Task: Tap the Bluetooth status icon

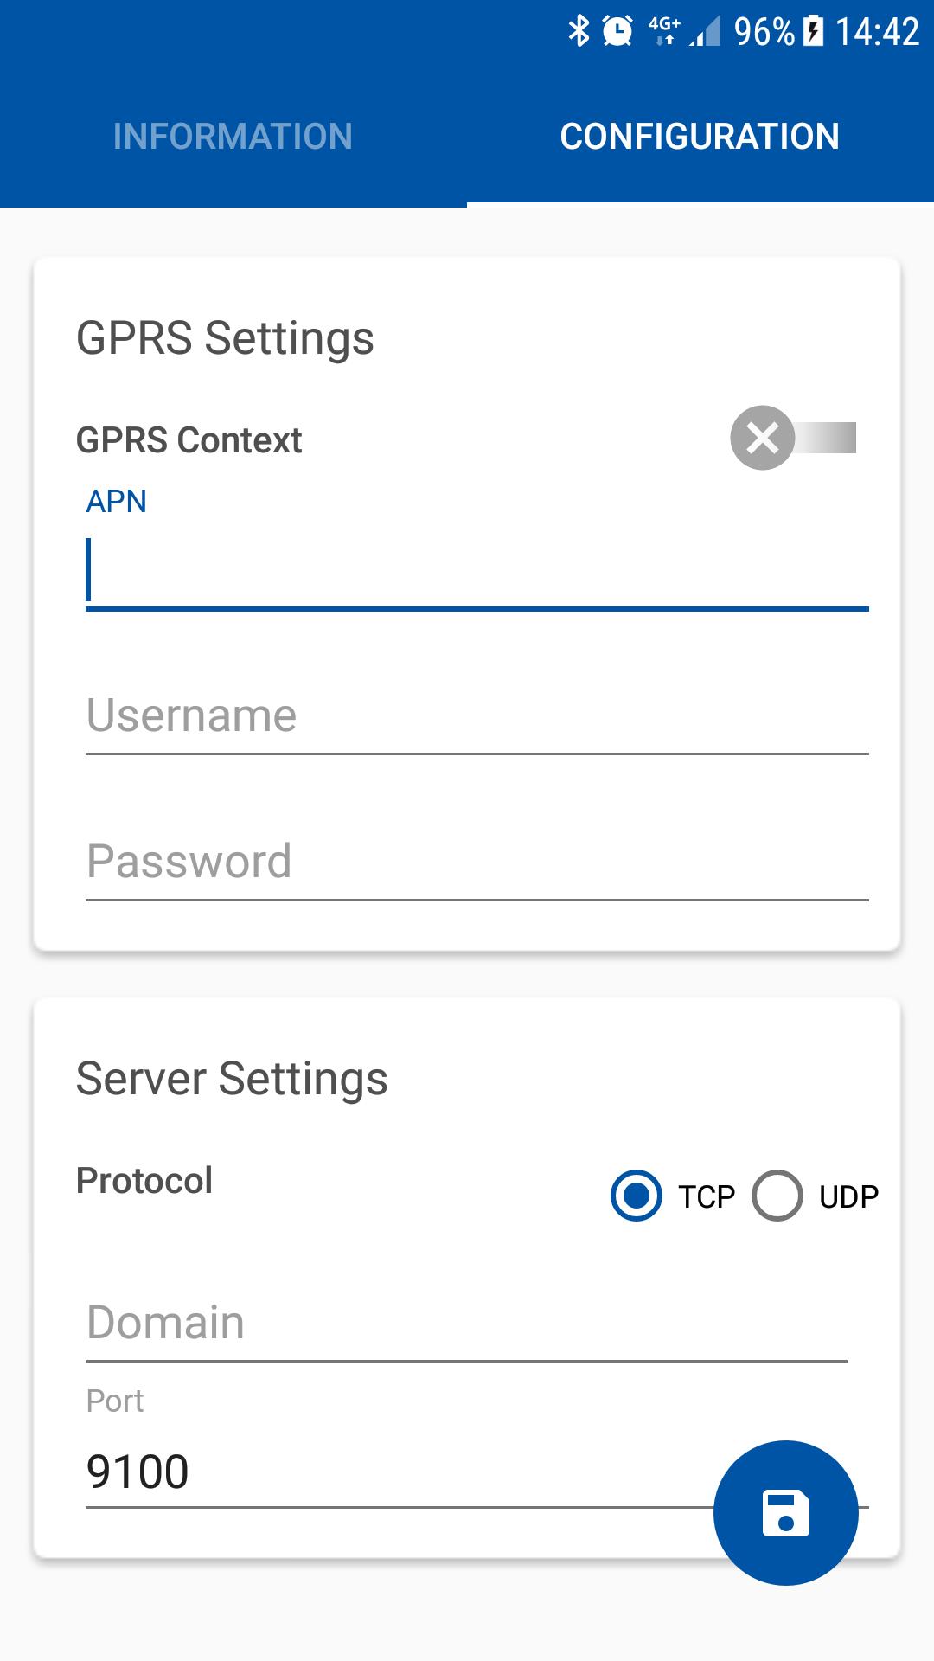Action: (x=578, y=31)
